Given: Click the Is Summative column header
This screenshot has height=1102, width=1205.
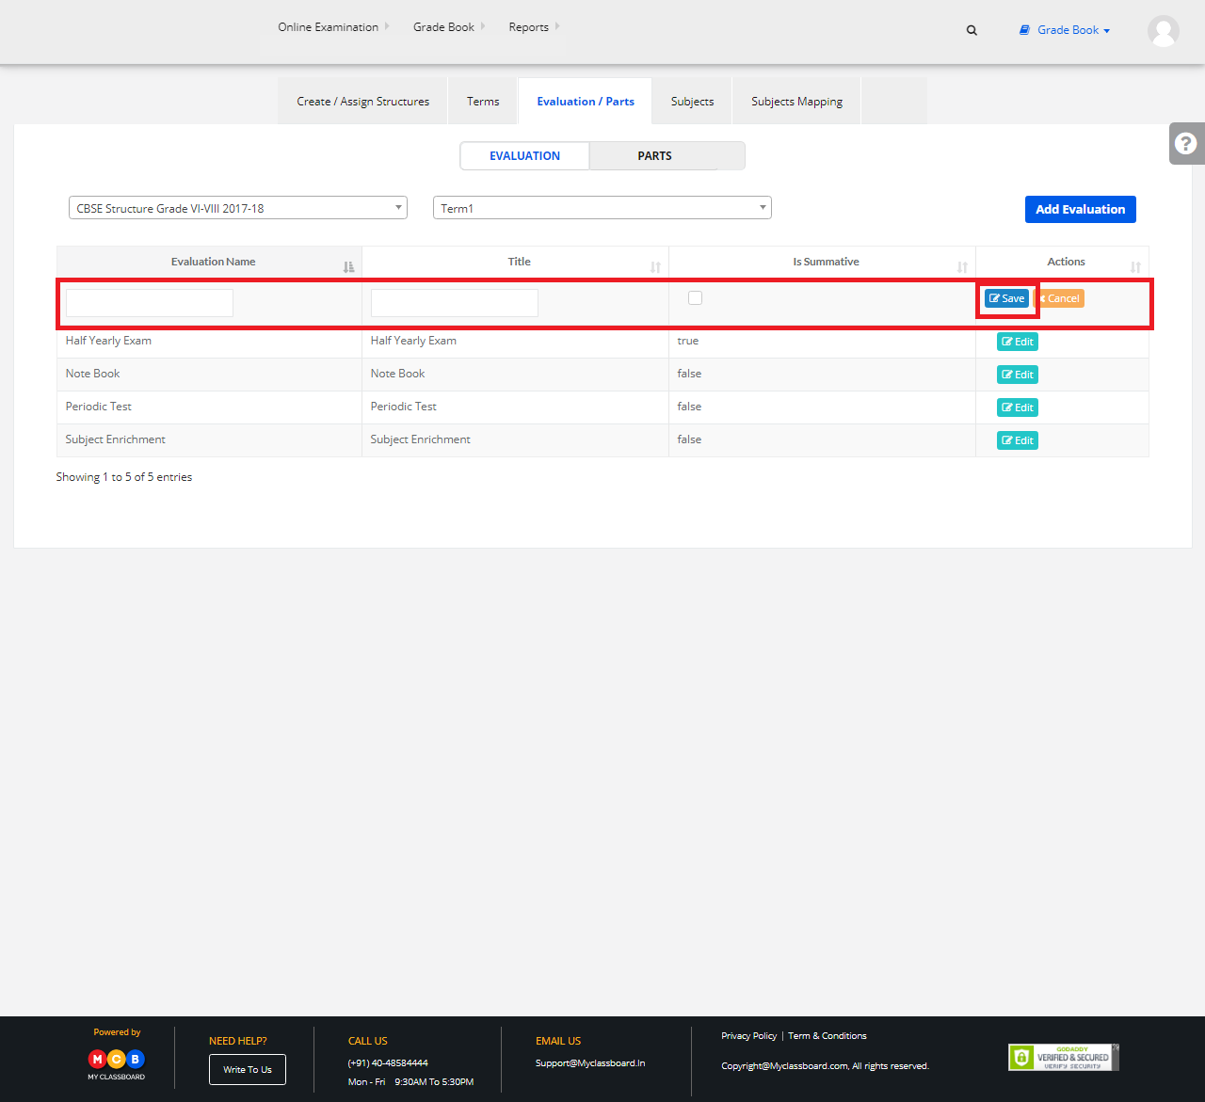Looking at the screenshot, I should click(x=822, y=262).
